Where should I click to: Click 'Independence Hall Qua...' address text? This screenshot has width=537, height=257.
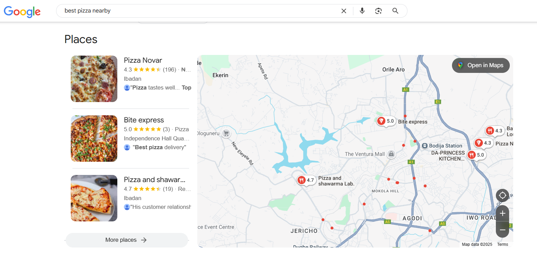pos(156,138)
